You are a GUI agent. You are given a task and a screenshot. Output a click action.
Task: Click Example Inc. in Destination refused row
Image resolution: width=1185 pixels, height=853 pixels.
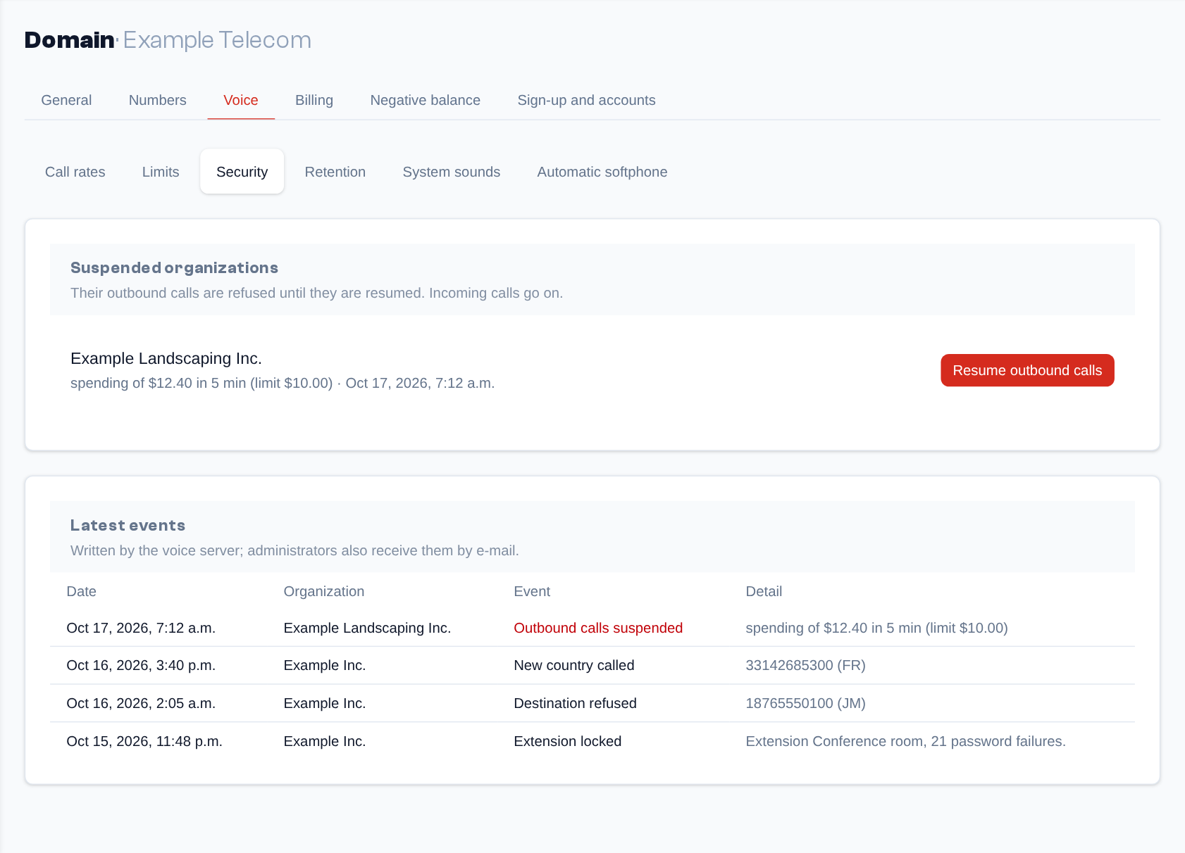tap(324, 703)
